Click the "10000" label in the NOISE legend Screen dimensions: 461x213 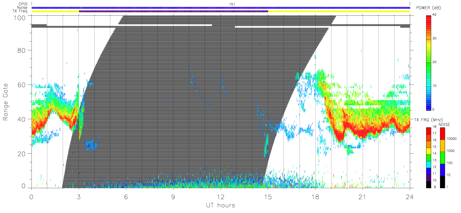click(x=452, y=138)
